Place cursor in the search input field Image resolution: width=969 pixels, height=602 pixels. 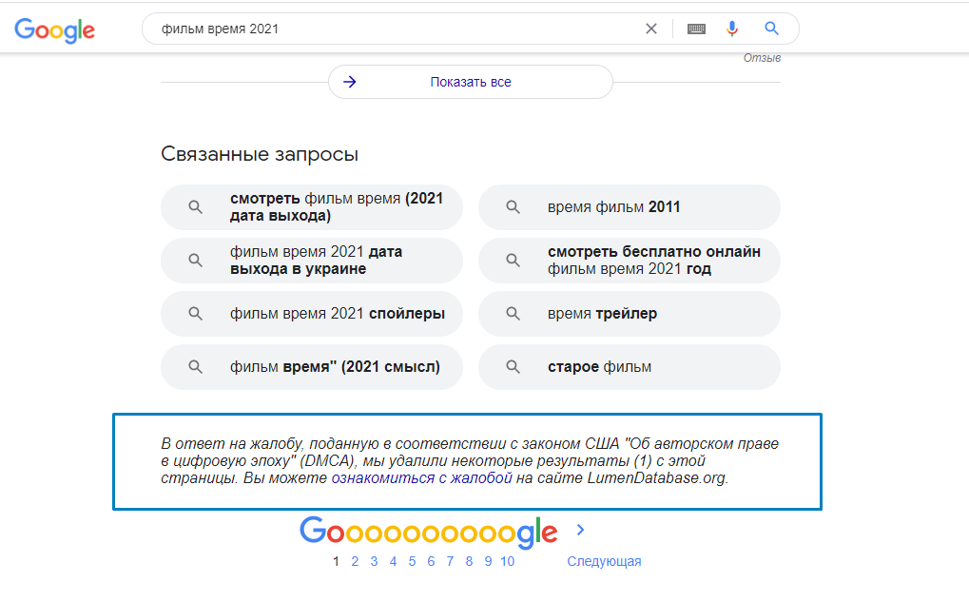[x=380, y=28]
